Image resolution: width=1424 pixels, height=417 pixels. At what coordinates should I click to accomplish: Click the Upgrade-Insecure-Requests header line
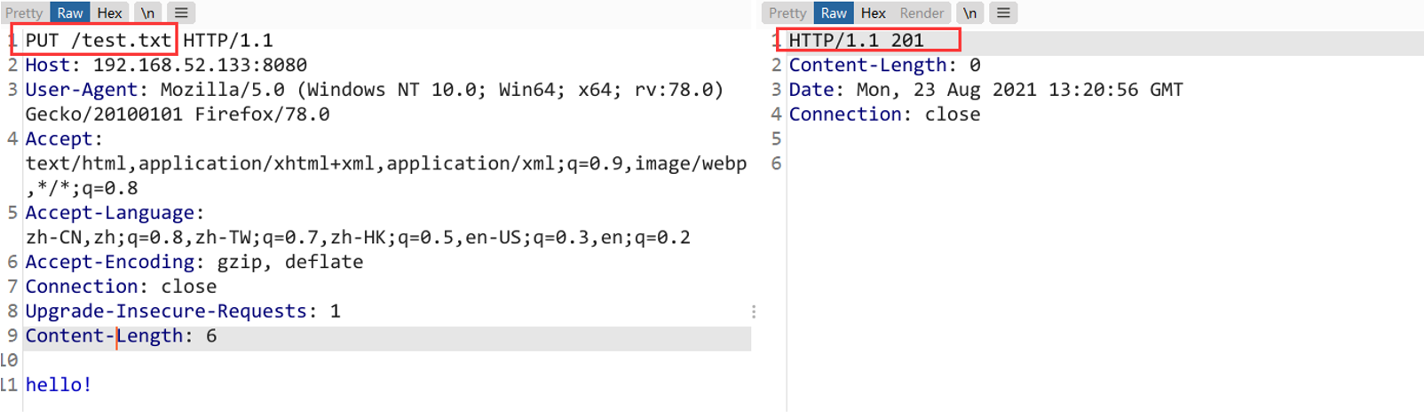pos(182,311)
